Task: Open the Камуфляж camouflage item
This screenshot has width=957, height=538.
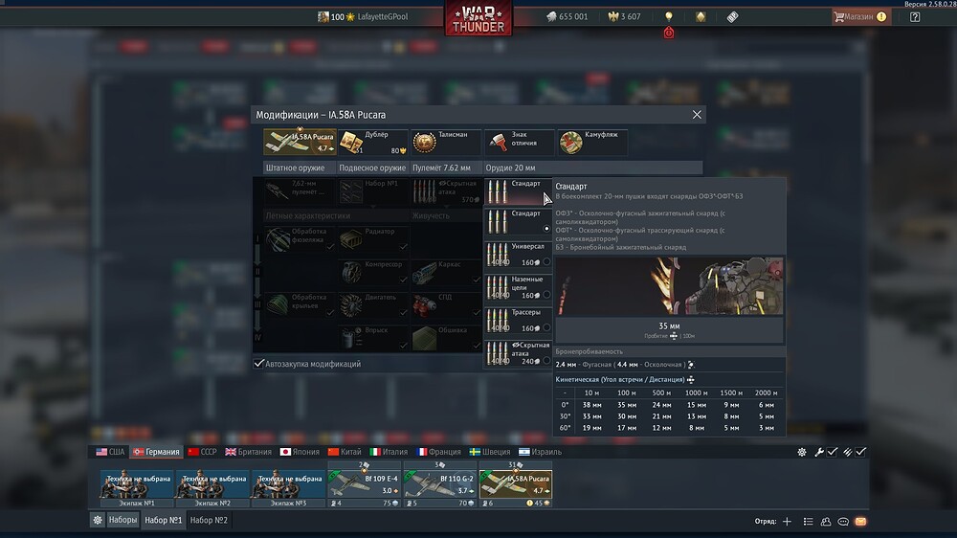Action: 592,143
